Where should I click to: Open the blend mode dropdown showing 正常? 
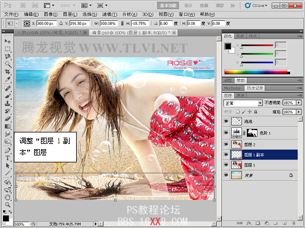tap(243, 103)
